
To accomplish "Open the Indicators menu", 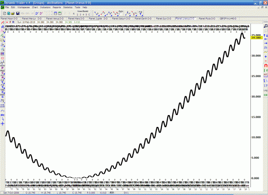I will [45, 7].
